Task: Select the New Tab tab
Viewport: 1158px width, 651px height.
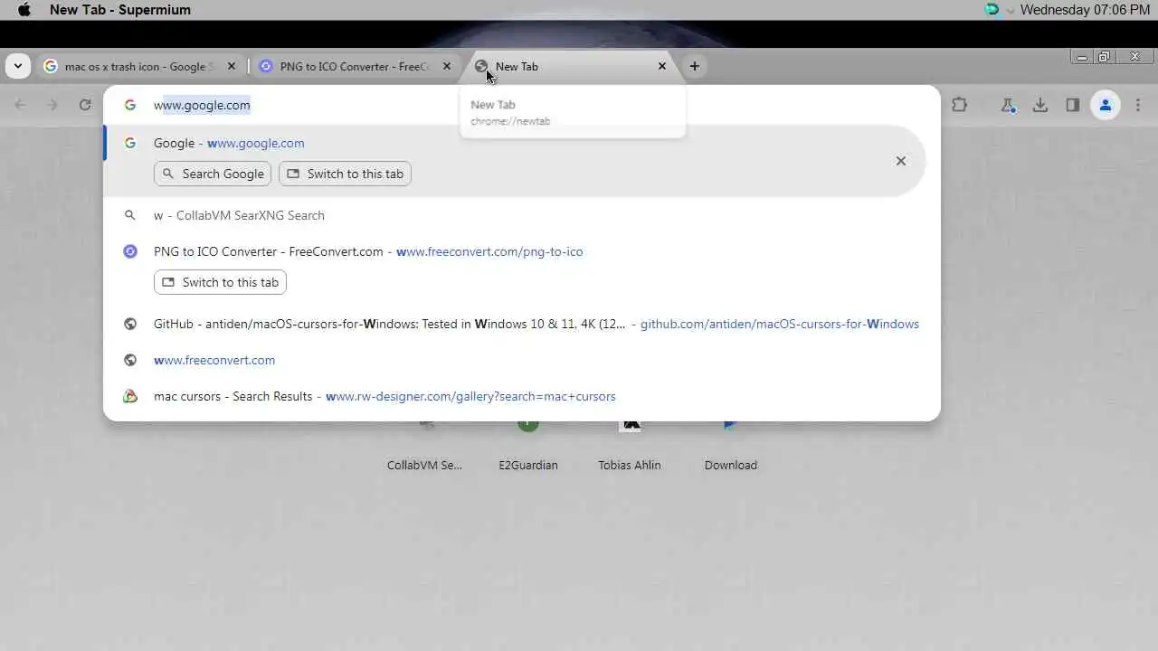Action: pos(570,66)
